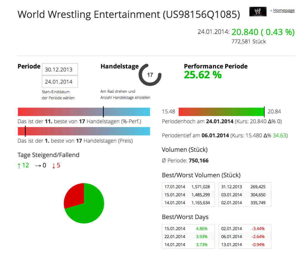The image size is (305, 256).
Task: Click the price ranking bar marker
Action: (x=25, y=131)
